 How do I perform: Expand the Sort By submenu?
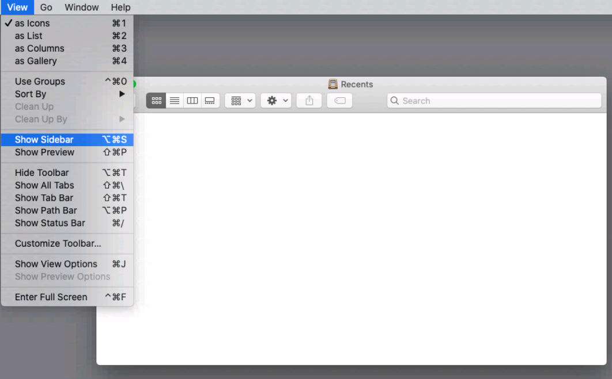[67, 94]
